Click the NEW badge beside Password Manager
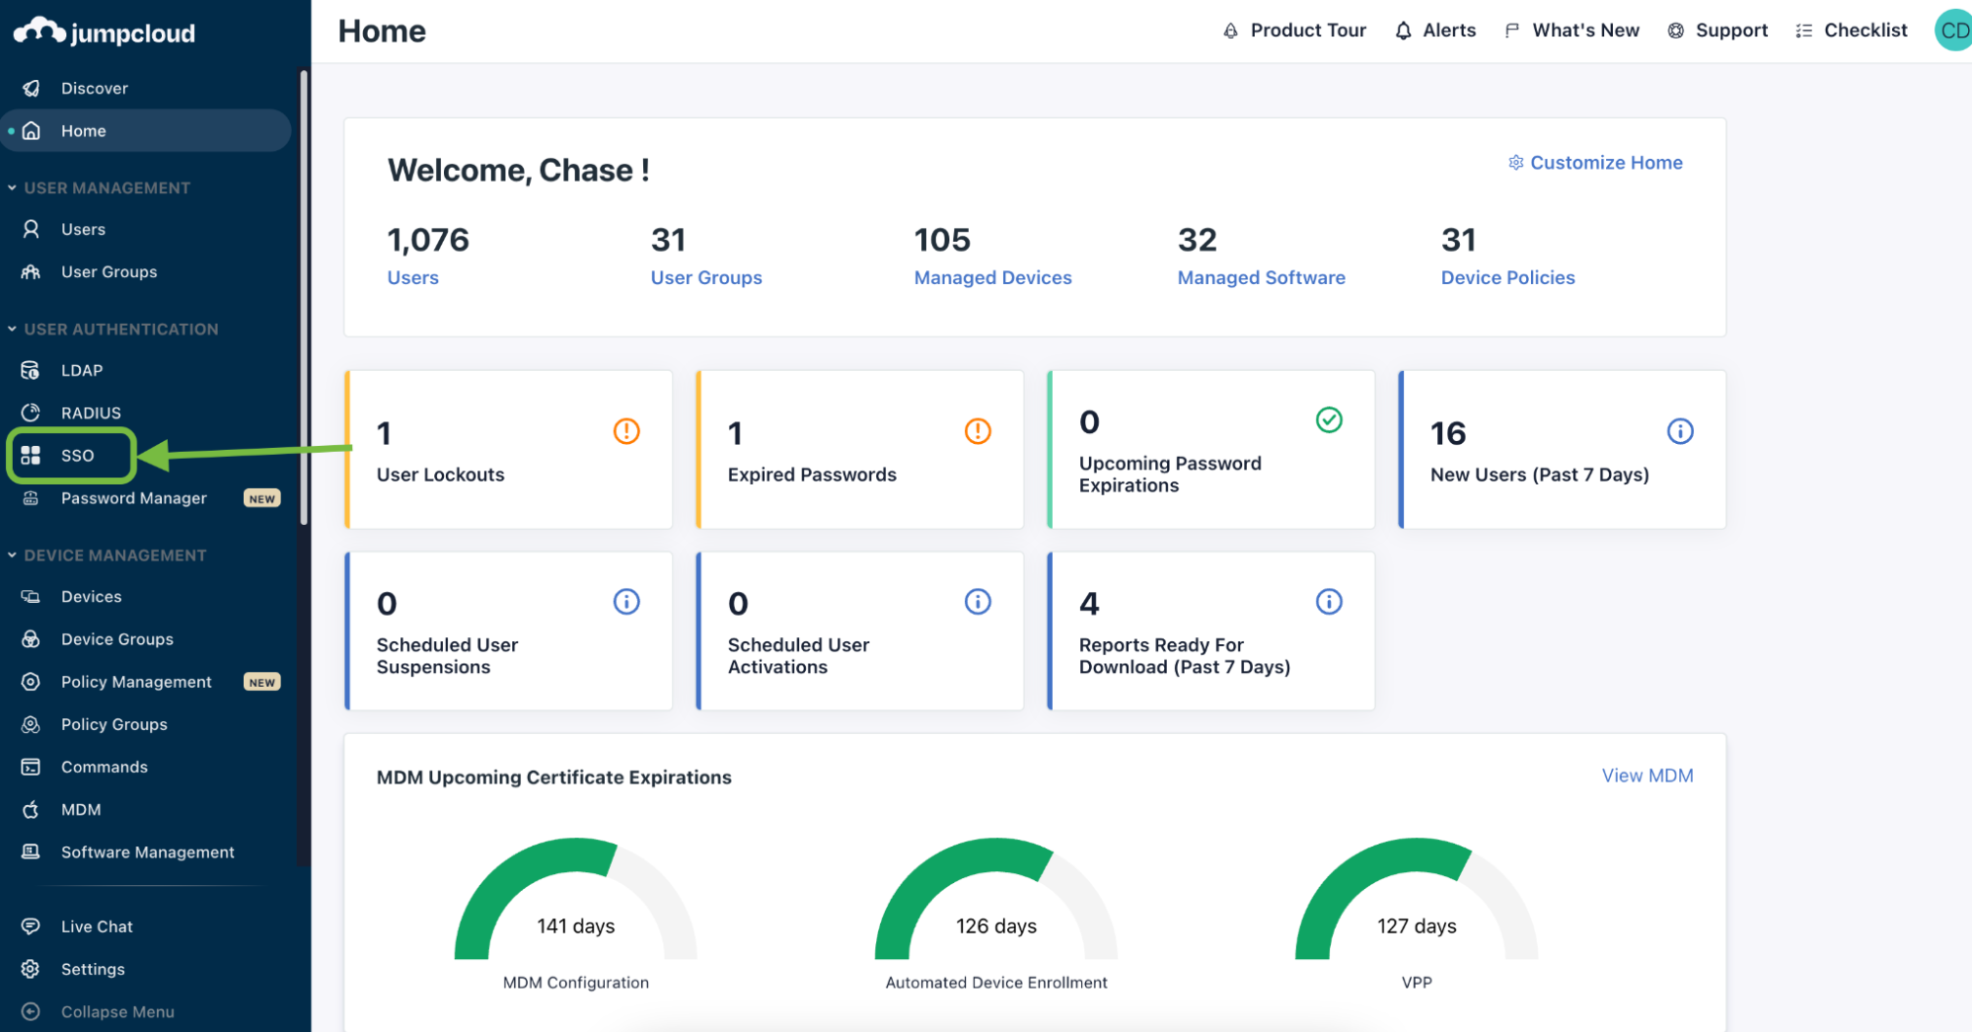The height and width of the screenshot is (1033, 1972). [x=262, y=498]
